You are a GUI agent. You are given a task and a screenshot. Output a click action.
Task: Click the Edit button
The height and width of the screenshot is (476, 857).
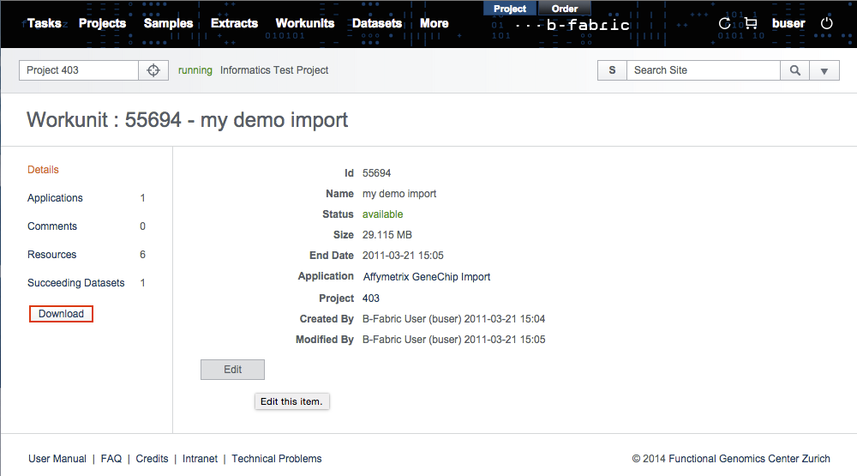click(232, 370)
